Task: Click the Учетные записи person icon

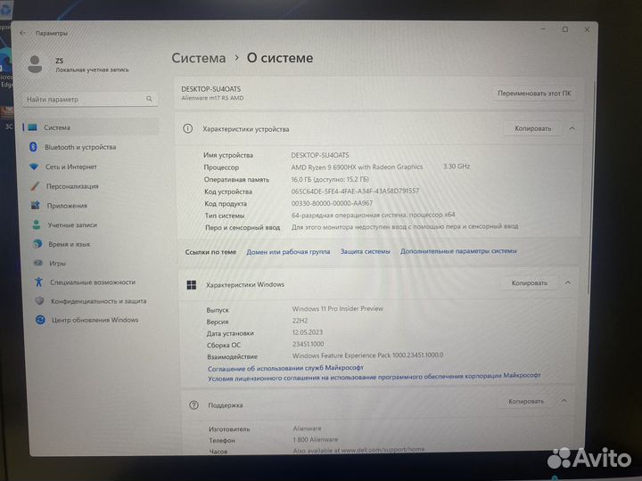Action: point(37,224)
